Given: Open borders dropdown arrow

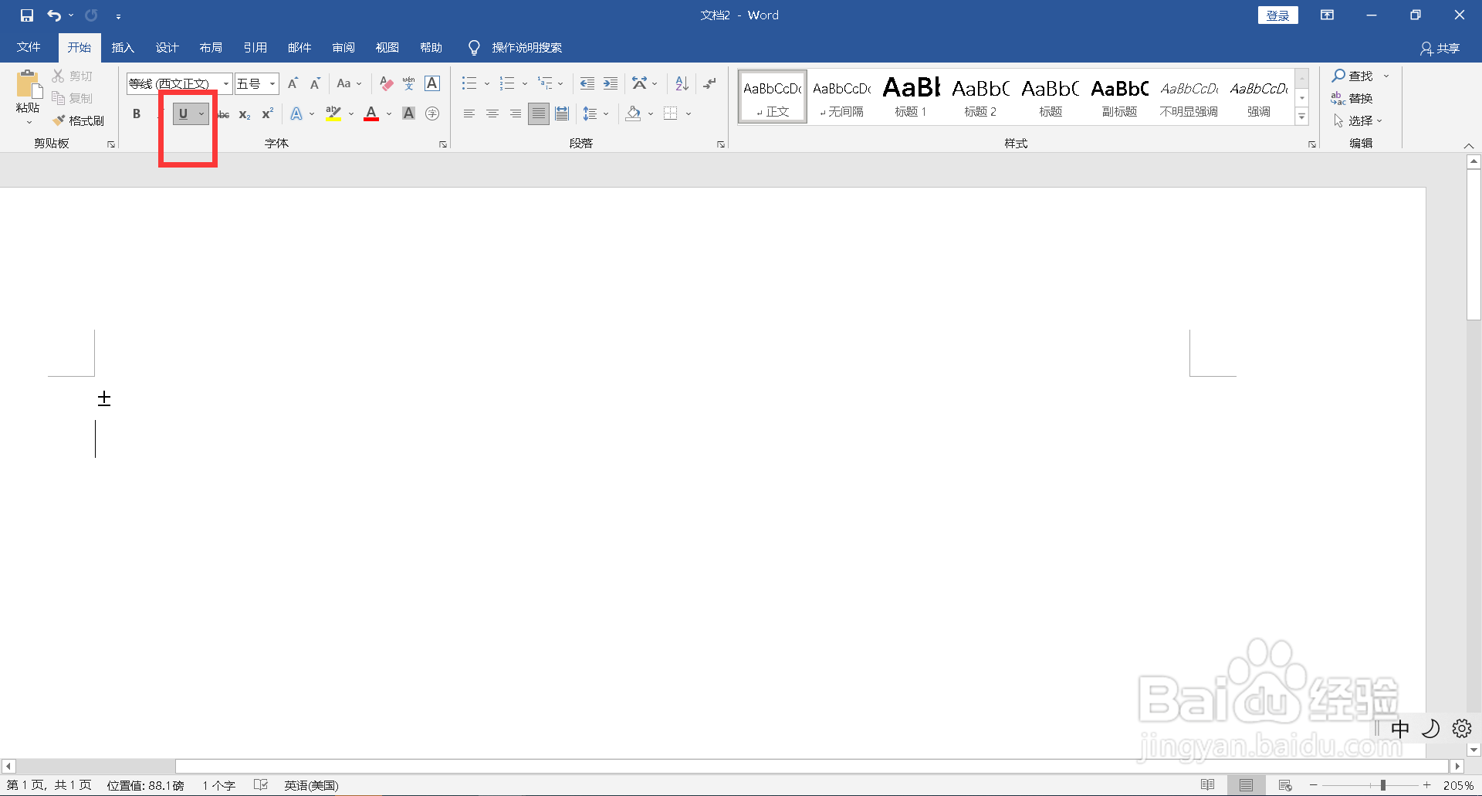Looking at the screenshot, I should coord(688,113).
